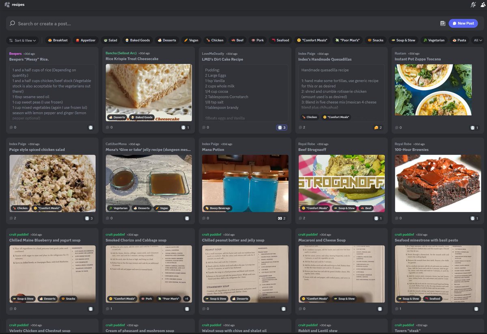This screenshot has height=334, width=487.
Task: Click reaction on Beepers "Messy" Rice card
Action: pyautogui.click(x=91, y=127)
